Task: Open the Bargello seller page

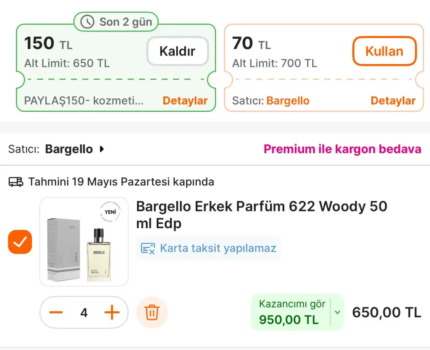Action: (x=69, y=149)
